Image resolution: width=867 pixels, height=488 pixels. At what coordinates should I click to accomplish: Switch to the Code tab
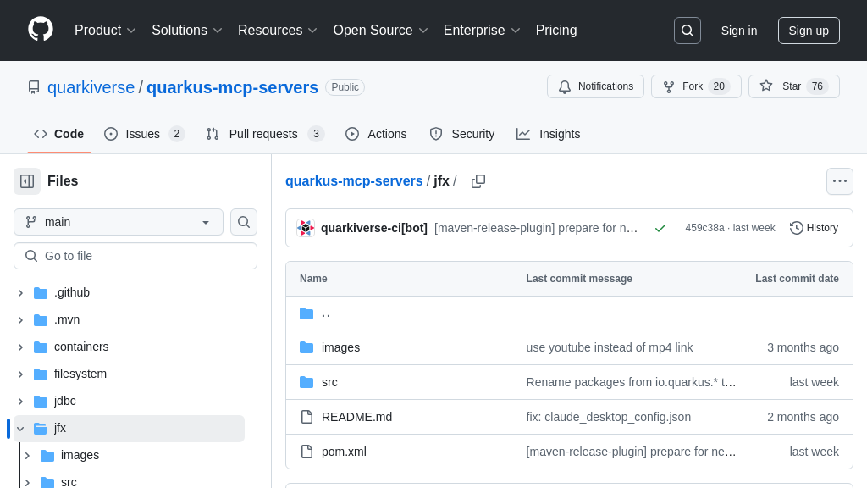click(x=58, y=134)
